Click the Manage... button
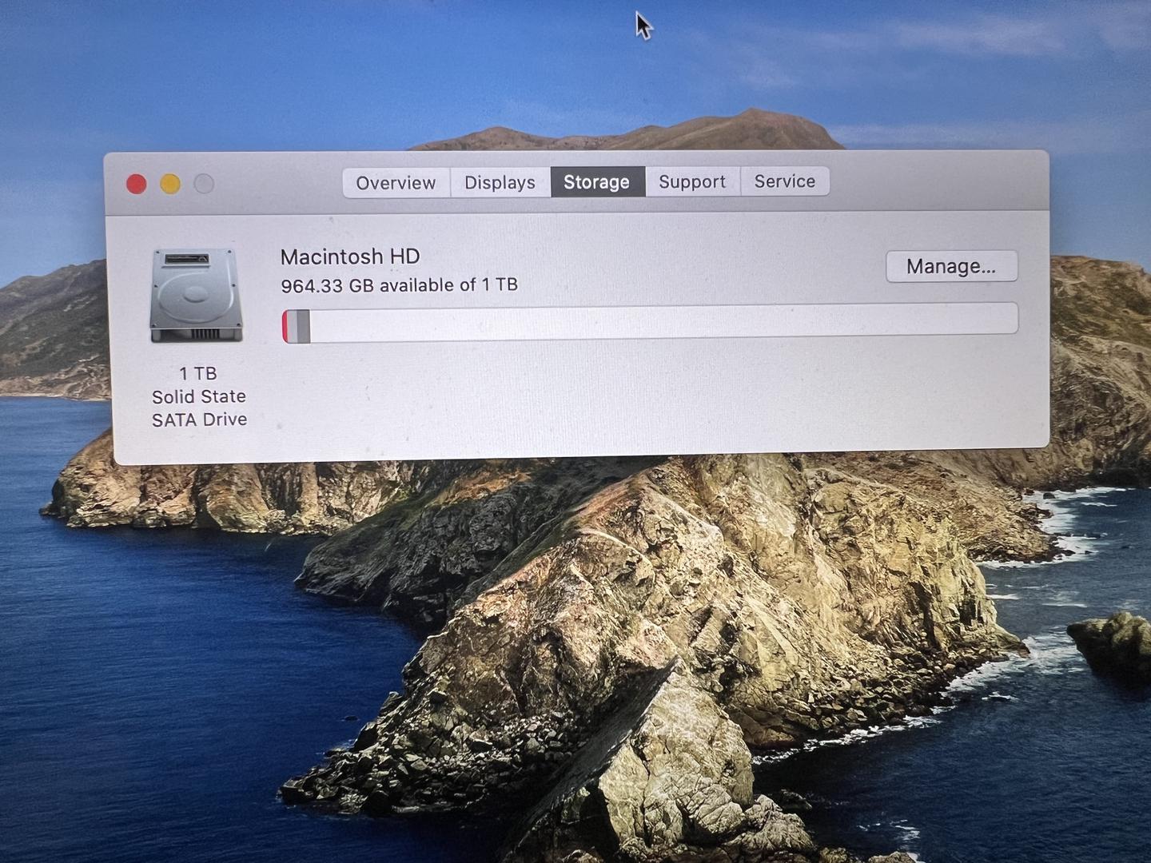1151x863 pixels. 951,266
